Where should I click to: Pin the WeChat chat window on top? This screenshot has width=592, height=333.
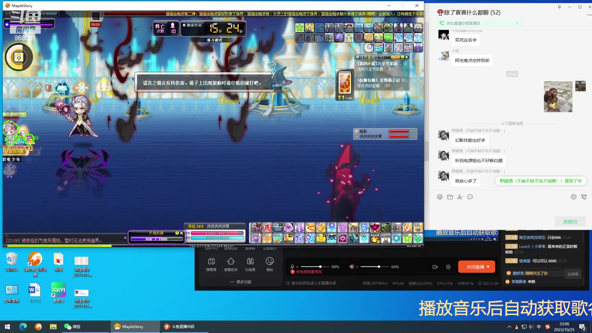[559, 7]
